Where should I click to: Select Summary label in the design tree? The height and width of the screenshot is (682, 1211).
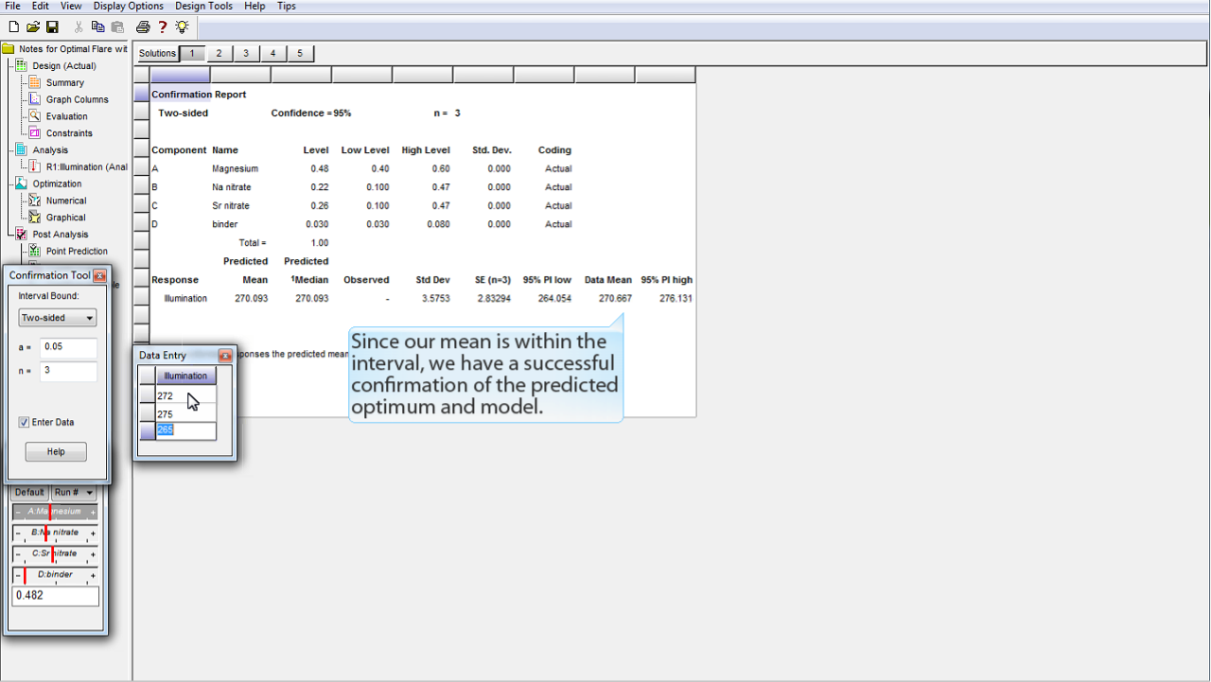pyautogui.click(x=65, y=83)
